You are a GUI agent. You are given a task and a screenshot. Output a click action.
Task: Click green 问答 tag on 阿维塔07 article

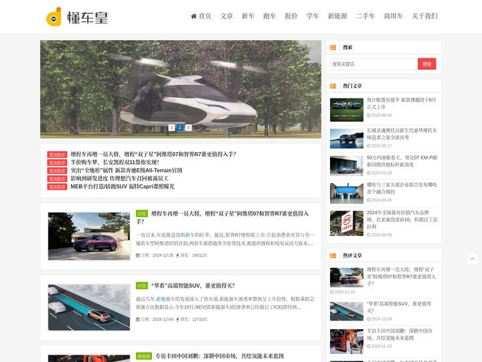pos(142,213)
